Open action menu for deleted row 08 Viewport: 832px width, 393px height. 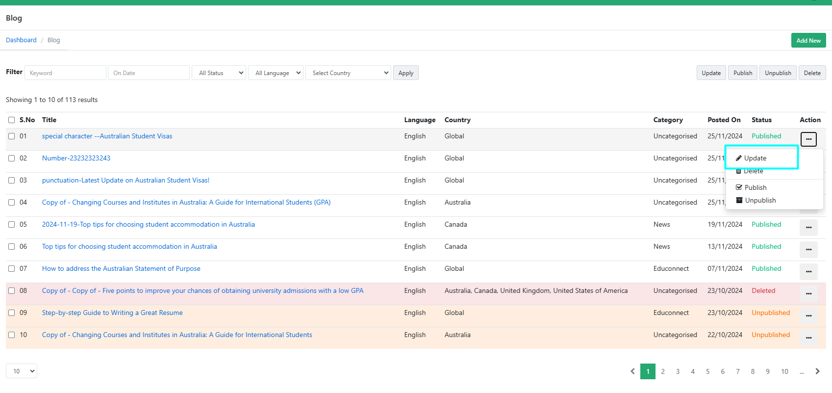pyautogui.click(x=808, y=294)
